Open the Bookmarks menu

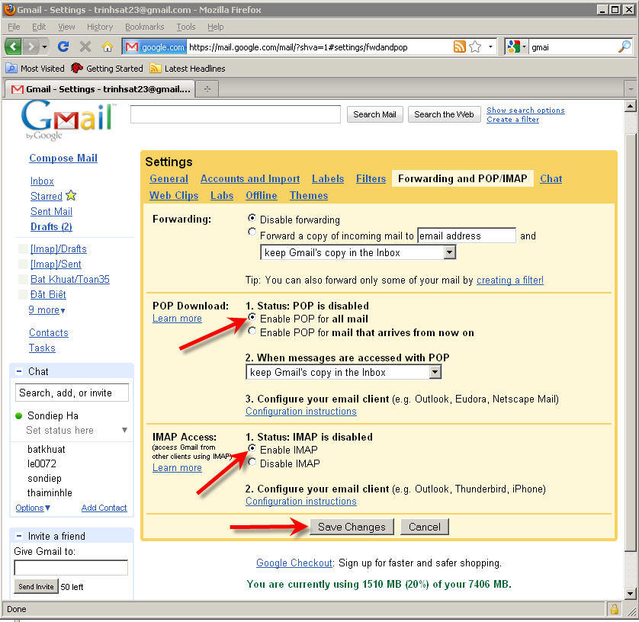tap(144, 27)
